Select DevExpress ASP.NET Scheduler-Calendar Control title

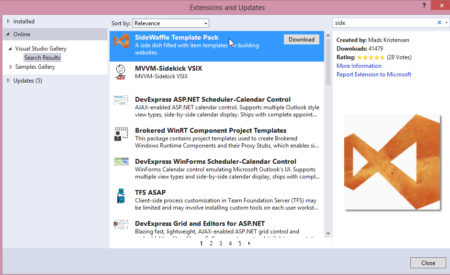(x=213, y=99)
